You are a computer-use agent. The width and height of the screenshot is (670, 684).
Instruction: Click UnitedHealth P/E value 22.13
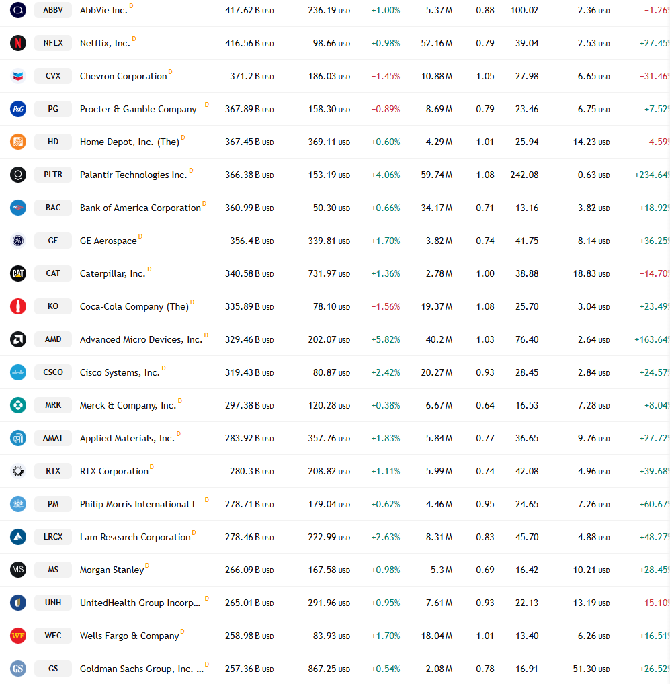527,603
